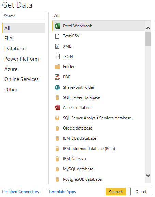Select the XML file icon
Screen dimensions: 155x197
tap(57, 46)
